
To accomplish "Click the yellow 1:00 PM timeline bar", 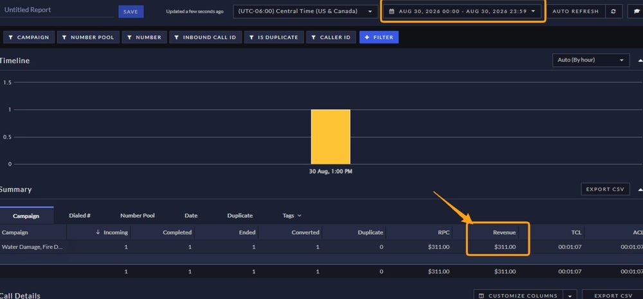I will click(331, 137).
